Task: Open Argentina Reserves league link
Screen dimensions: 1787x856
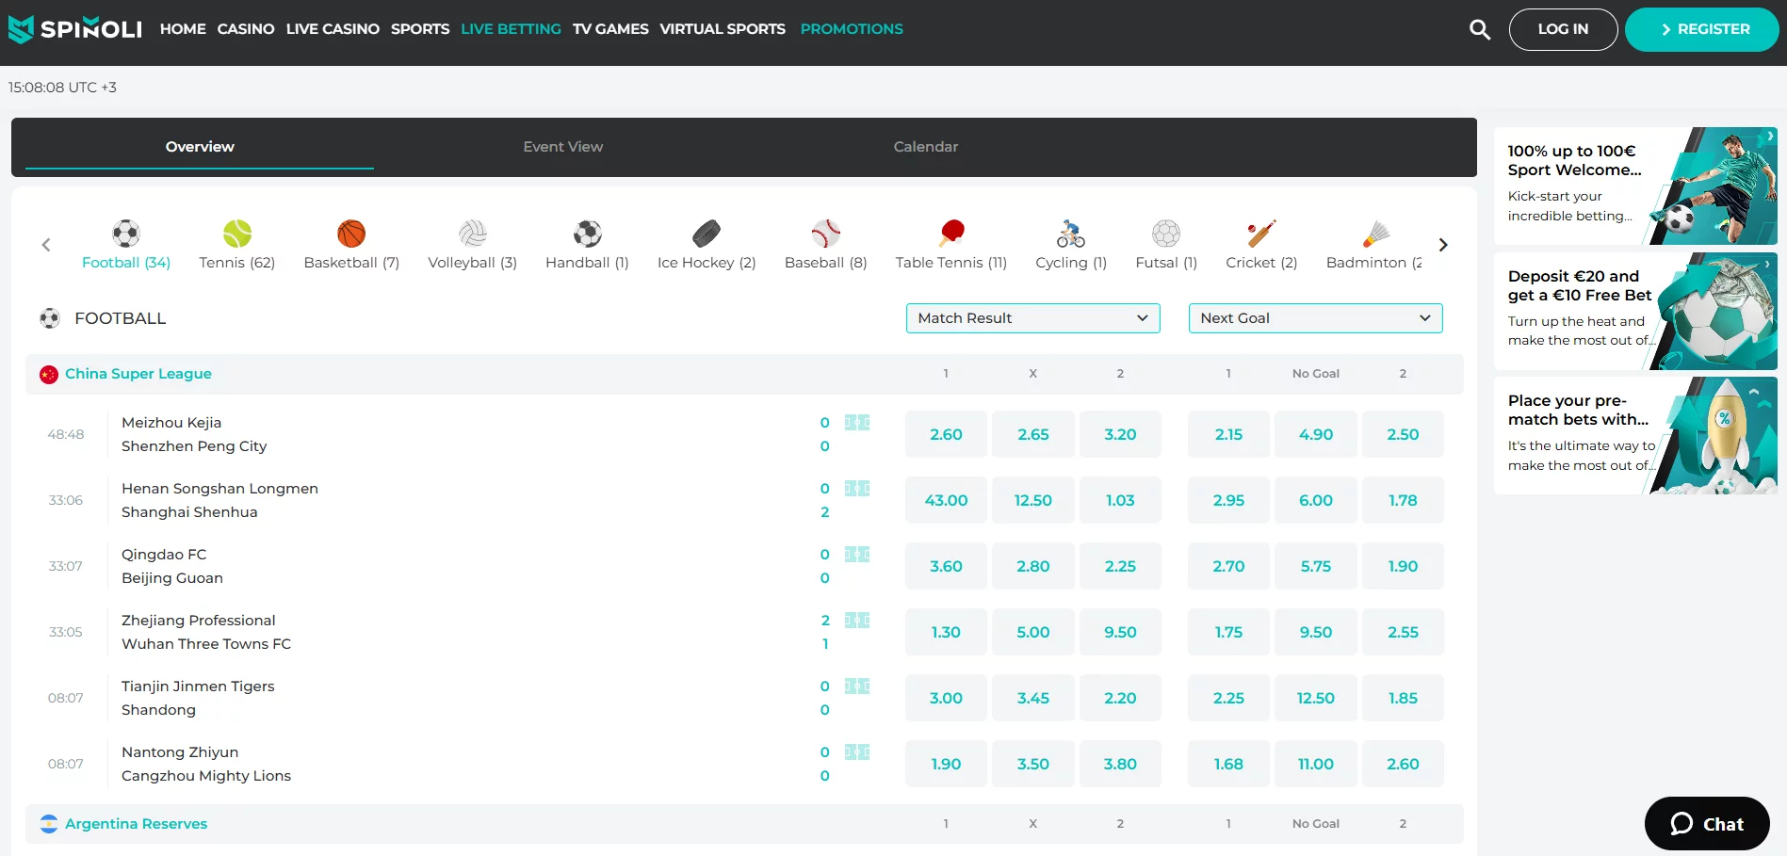Action: pos(136,824)
